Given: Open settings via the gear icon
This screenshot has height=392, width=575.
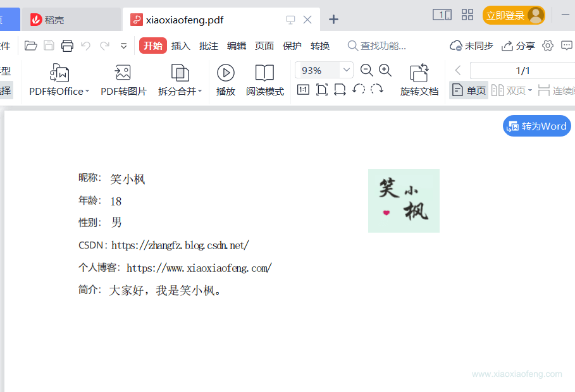Looking at the screenshot, I should (548, 46).
